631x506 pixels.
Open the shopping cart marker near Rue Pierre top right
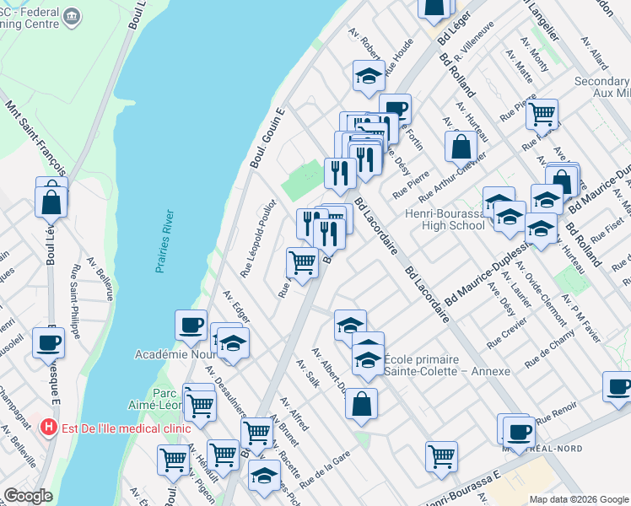(x=542, y=117)
